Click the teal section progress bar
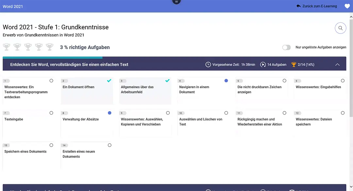Image resolution: width=353 pixels, height=191 pixels. (52, 57)
